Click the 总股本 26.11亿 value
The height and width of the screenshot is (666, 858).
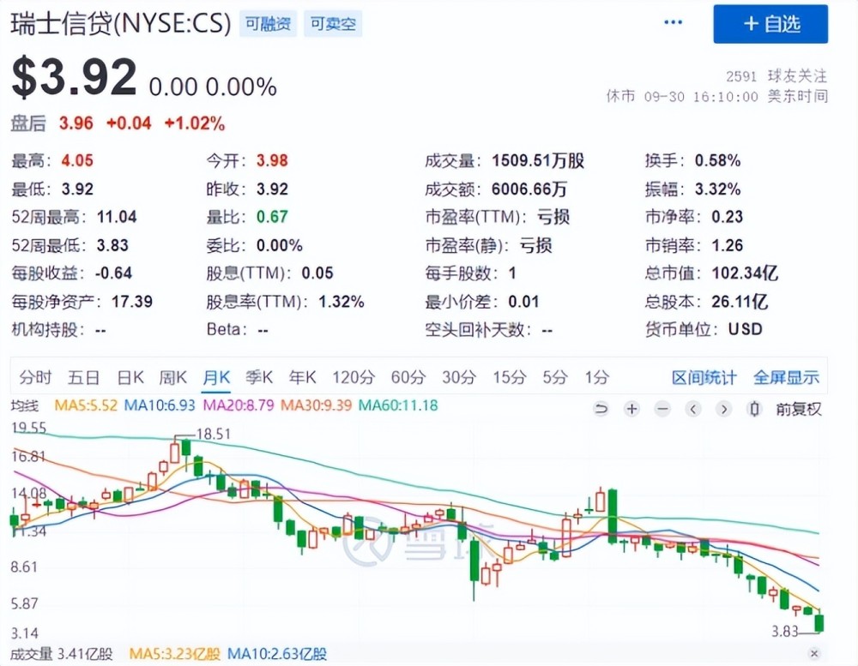740,302
